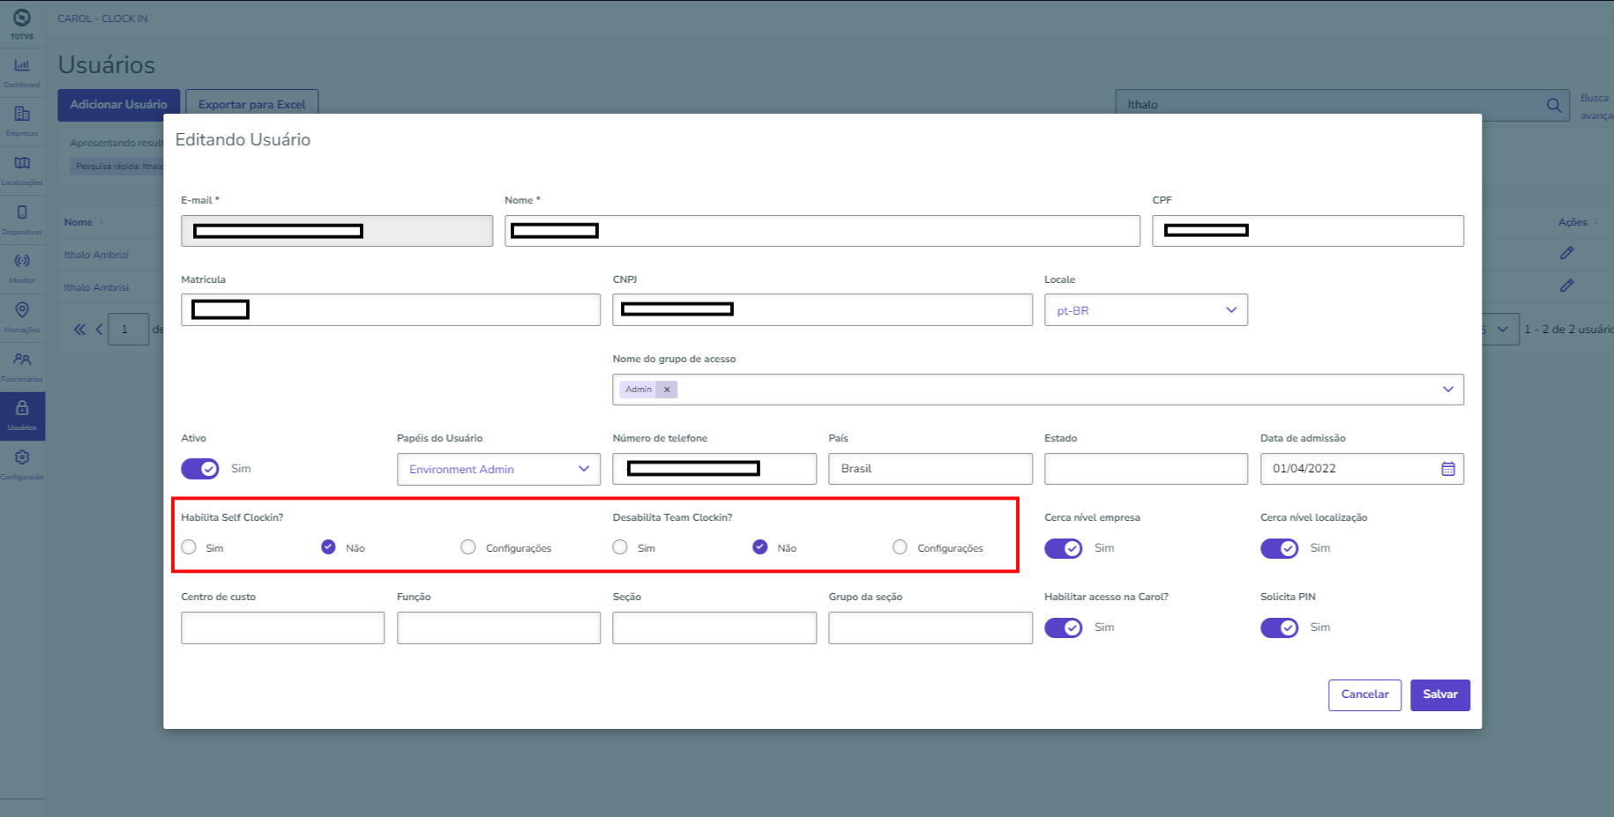The width and height of the screenshot is (1614, 817).
Task: Open Funcionários from the sidebar
Action: tap(22, 367)
